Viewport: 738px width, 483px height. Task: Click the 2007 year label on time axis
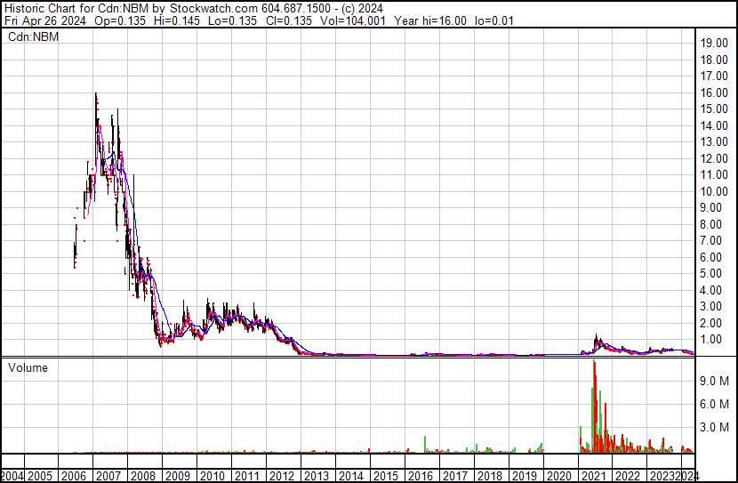(x=108, y=476)
